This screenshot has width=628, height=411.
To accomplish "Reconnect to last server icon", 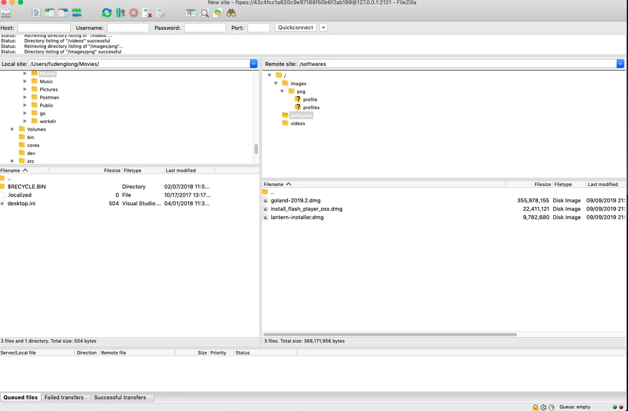I will 161,13.
